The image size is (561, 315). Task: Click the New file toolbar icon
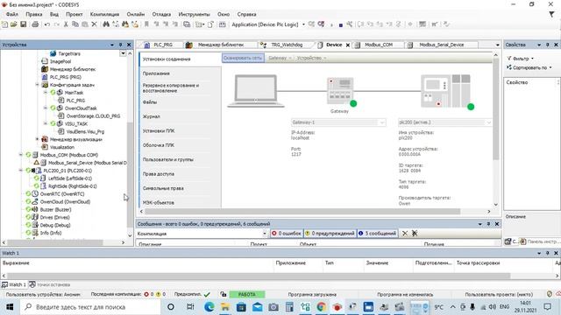[4, 24]
